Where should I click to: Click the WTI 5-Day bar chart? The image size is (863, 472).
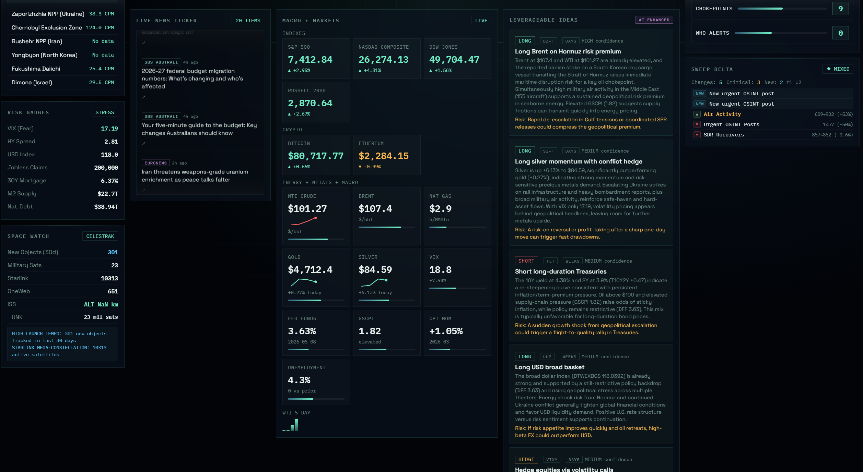click(x=290, y=425)
